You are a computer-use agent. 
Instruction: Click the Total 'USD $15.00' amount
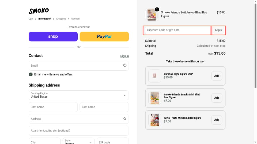point(217,53)
